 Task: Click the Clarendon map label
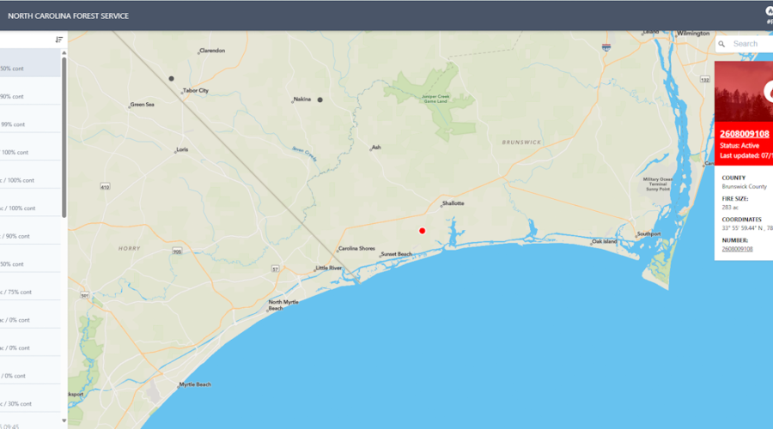(212, 51)
